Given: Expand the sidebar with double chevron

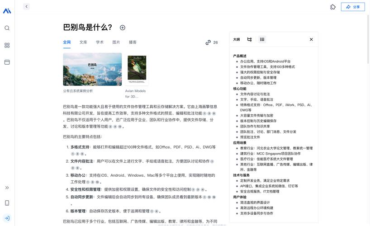Looking at the screenshot, I should pyautogui.click(x=7, y=188).
